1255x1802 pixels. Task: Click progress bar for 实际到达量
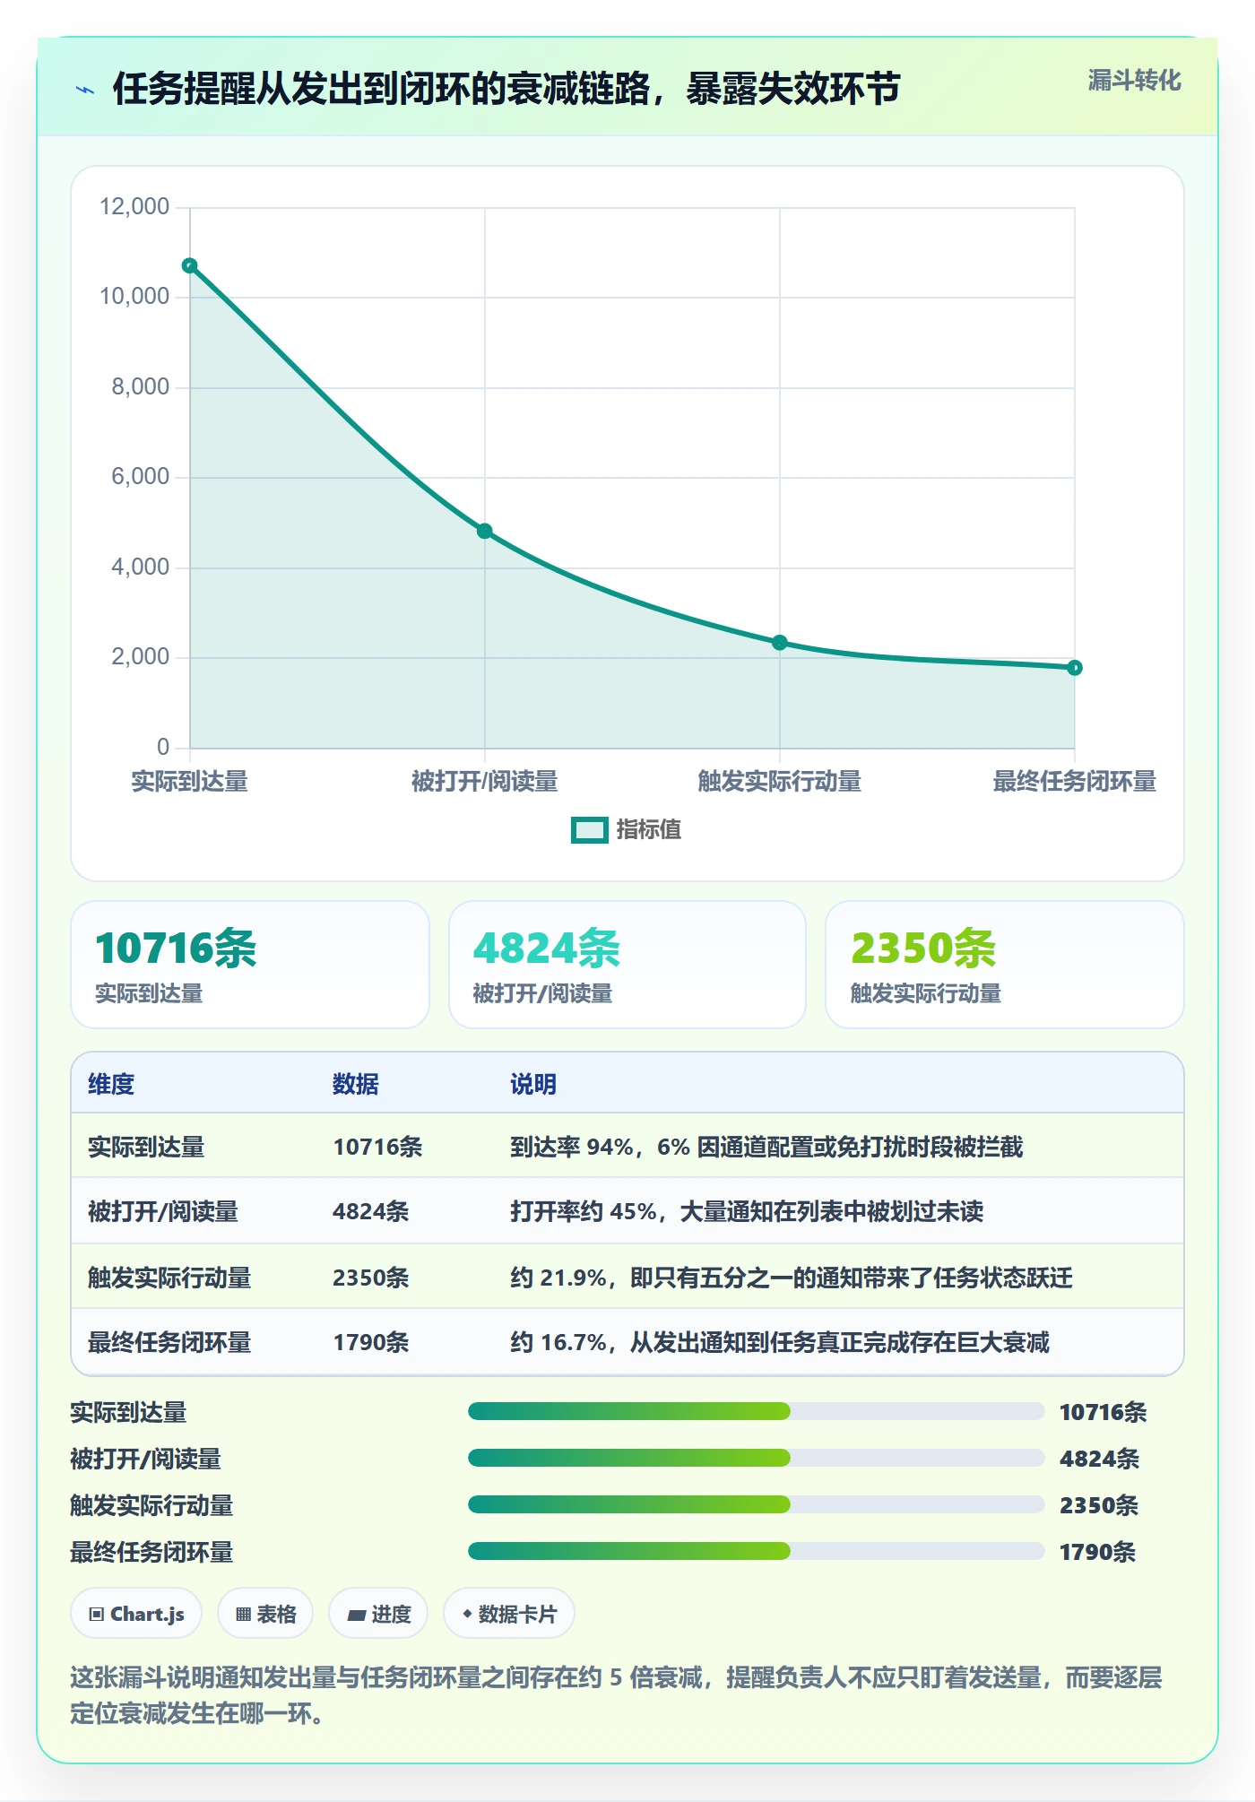[756, 1412]
